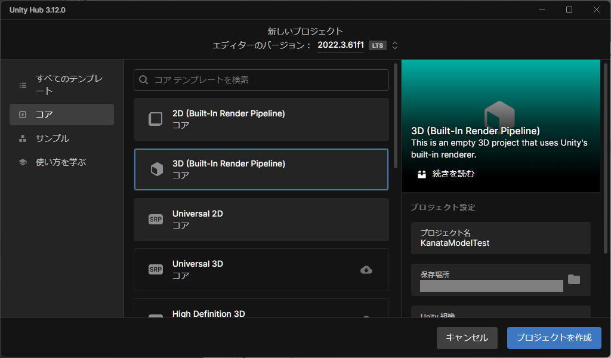Screen dimensions: 611x358
Task: Click the プロジェクトを作成 button
Action: (x=554, y=338)
